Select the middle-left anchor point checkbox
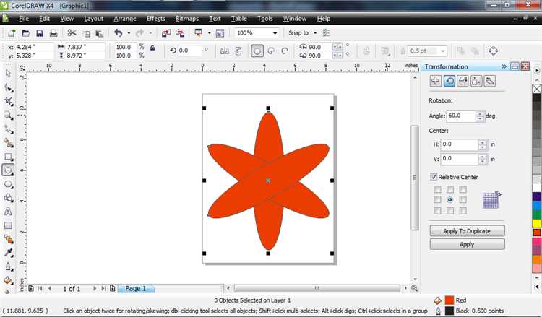Image resolution: width=542 pixels, height=317 pixels. pyautogui.click(x=437, y=199)
